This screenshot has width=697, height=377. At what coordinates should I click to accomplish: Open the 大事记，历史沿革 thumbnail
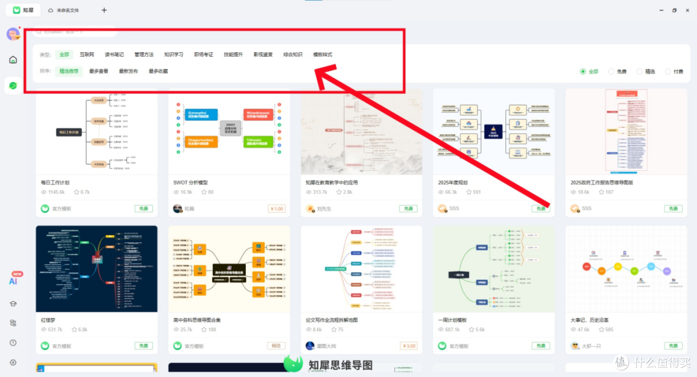[x=626, y=269]
